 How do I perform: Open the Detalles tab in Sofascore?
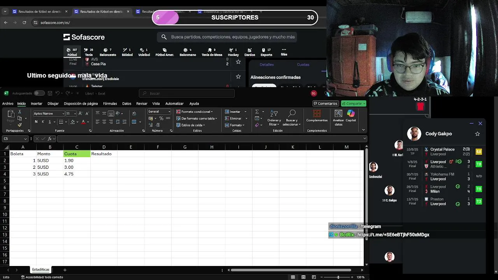click(267, 65)
